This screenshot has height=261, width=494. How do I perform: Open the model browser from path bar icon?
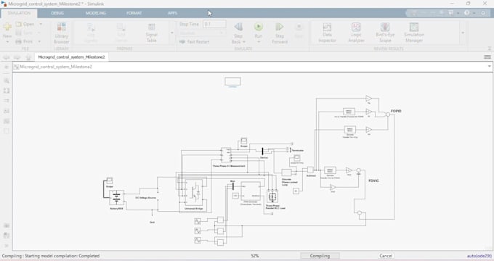pos(17,67)
